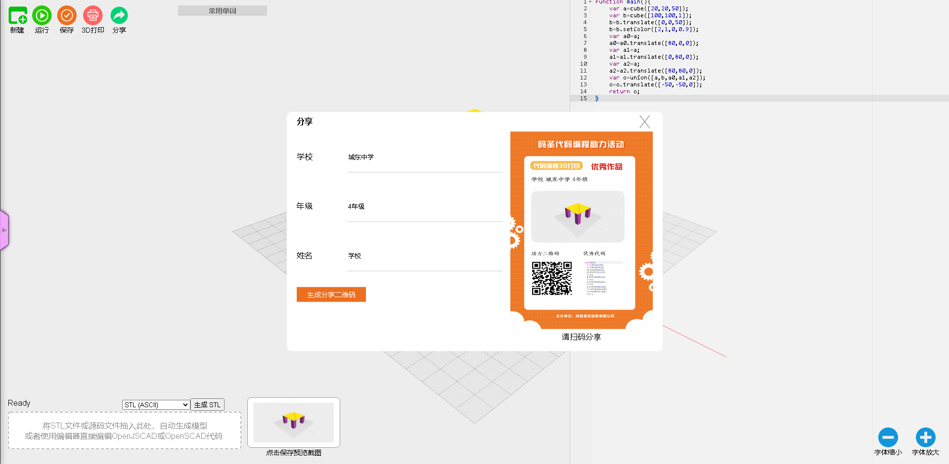This screenshot has height=464, width=949.
Task: Expand the pink left side panel tab
Action: click(4, 230)
